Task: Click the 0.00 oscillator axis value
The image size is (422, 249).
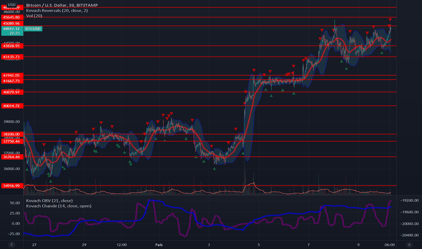Action: 16,224
